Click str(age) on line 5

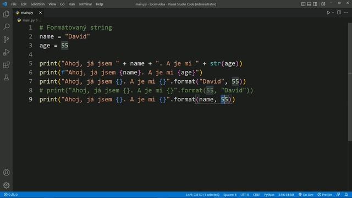click(x=224, y=64)
